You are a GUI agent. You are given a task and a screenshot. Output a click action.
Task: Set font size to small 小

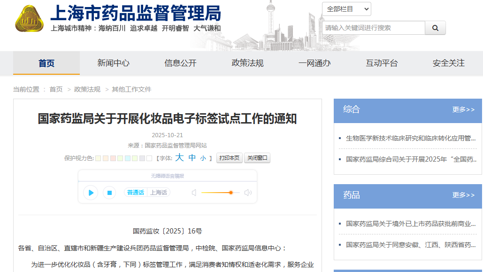pyautogui.click(x=203, y=158)
